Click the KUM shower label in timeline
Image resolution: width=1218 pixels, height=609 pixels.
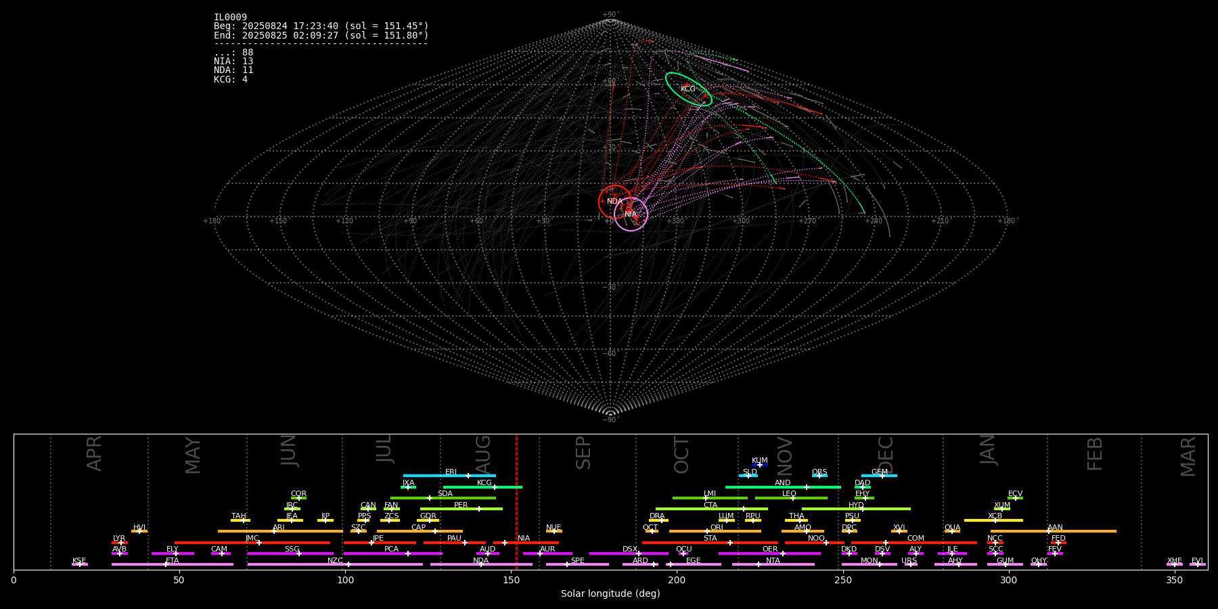pos(759,461)
